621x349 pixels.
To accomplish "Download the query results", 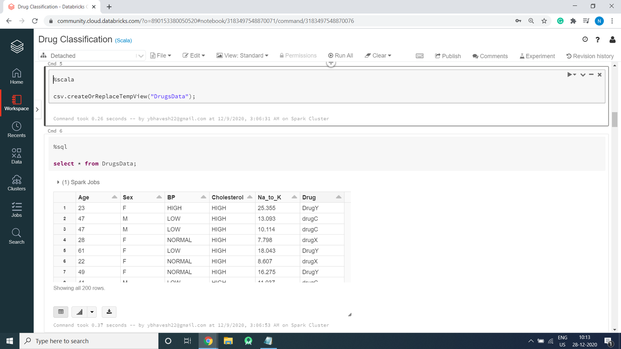I will [109, 312].
